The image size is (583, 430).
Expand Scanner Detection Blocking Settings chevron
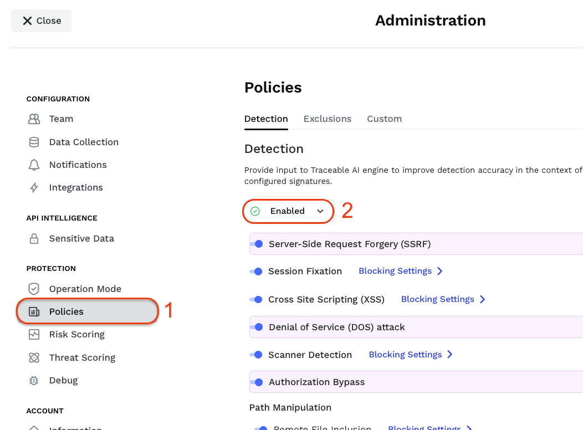pyautogui.click(x=450, y=355)
